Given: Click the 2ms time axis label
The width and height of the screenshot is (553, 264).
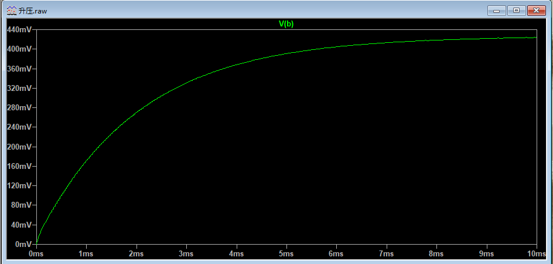Looking at the screenshot, I should (x=136, y=254).
